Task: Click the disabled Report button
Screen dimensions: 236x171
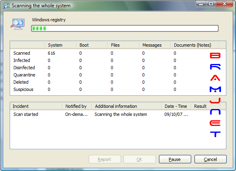Action: [x=105, y=159]
